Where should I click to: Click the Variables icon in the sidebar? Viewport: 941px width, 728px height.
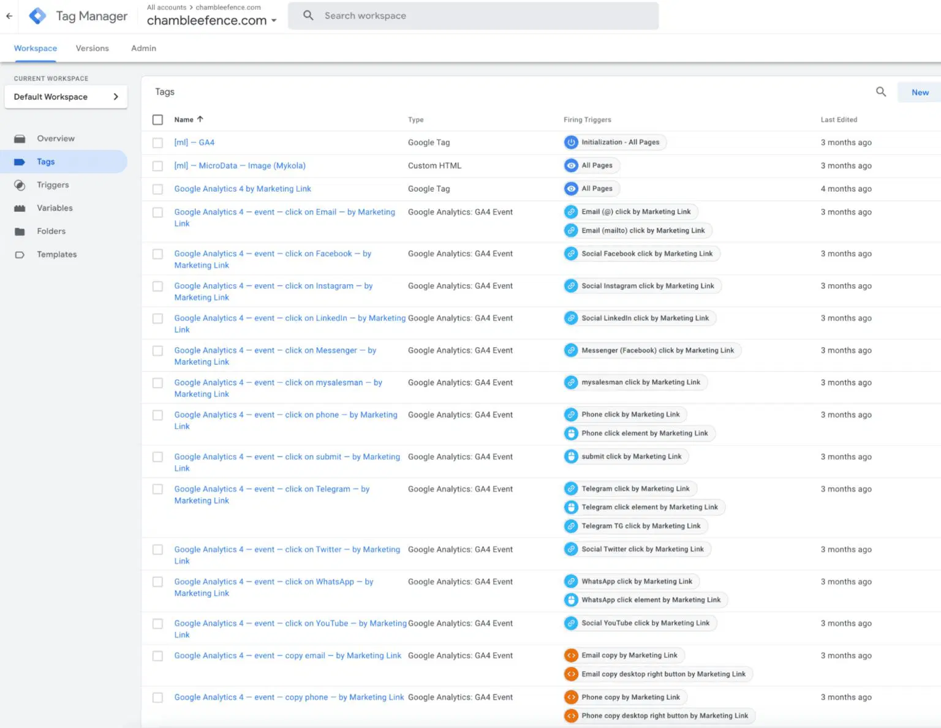20,208
